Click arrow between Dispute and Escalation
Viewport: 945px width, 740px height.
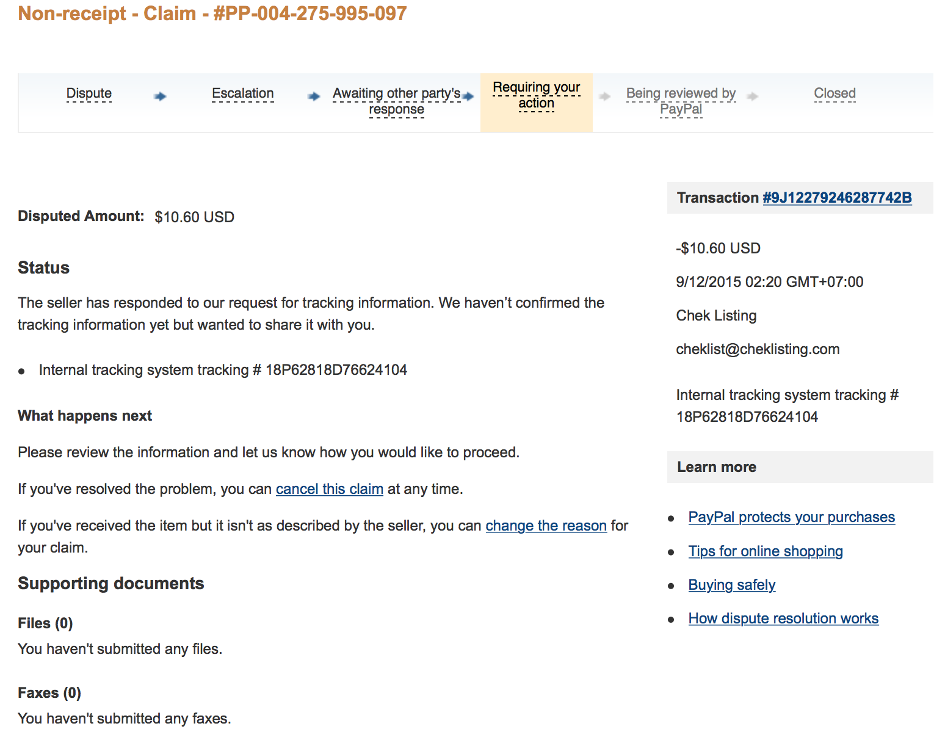160,96
